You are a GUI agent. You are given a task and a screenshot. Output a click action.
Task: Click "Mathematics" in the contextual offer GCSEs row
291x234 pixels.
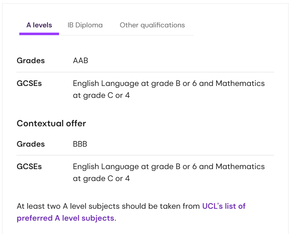pos(240,167)
